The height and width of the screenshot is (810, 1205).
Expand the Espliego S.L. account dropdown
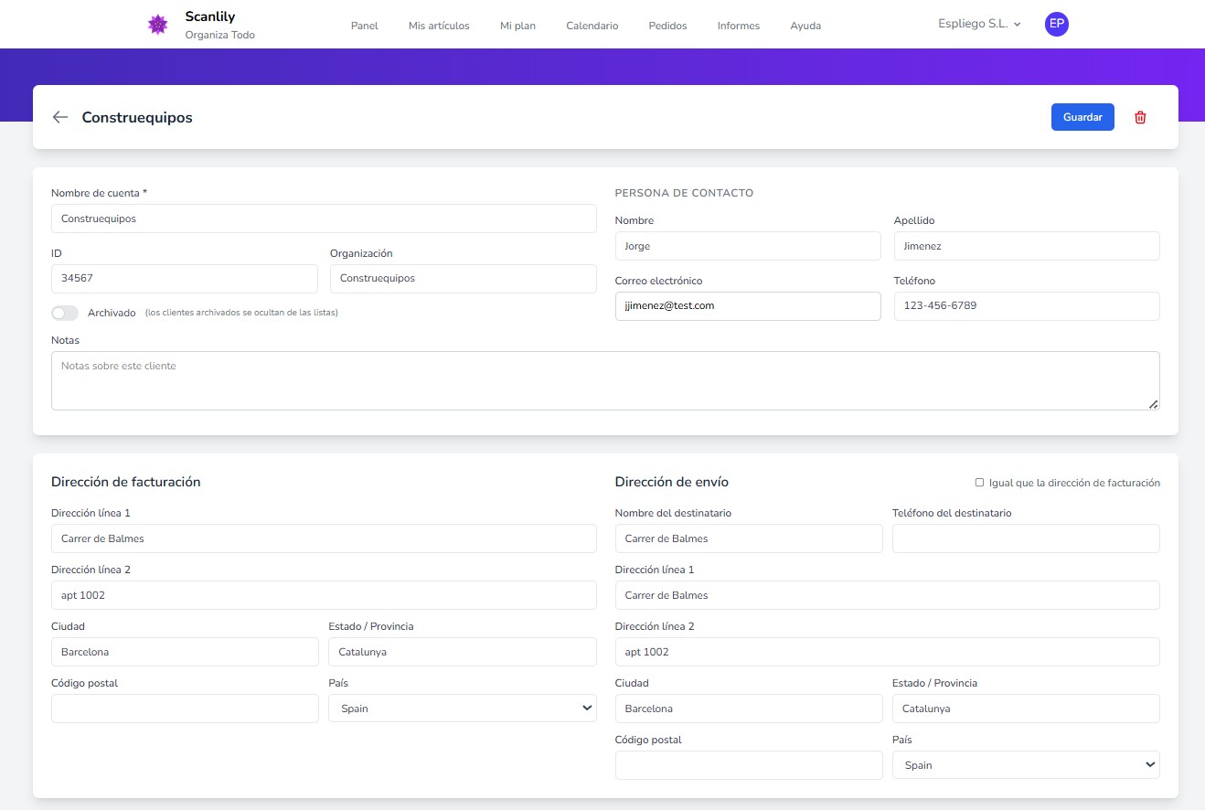[979, 25]
